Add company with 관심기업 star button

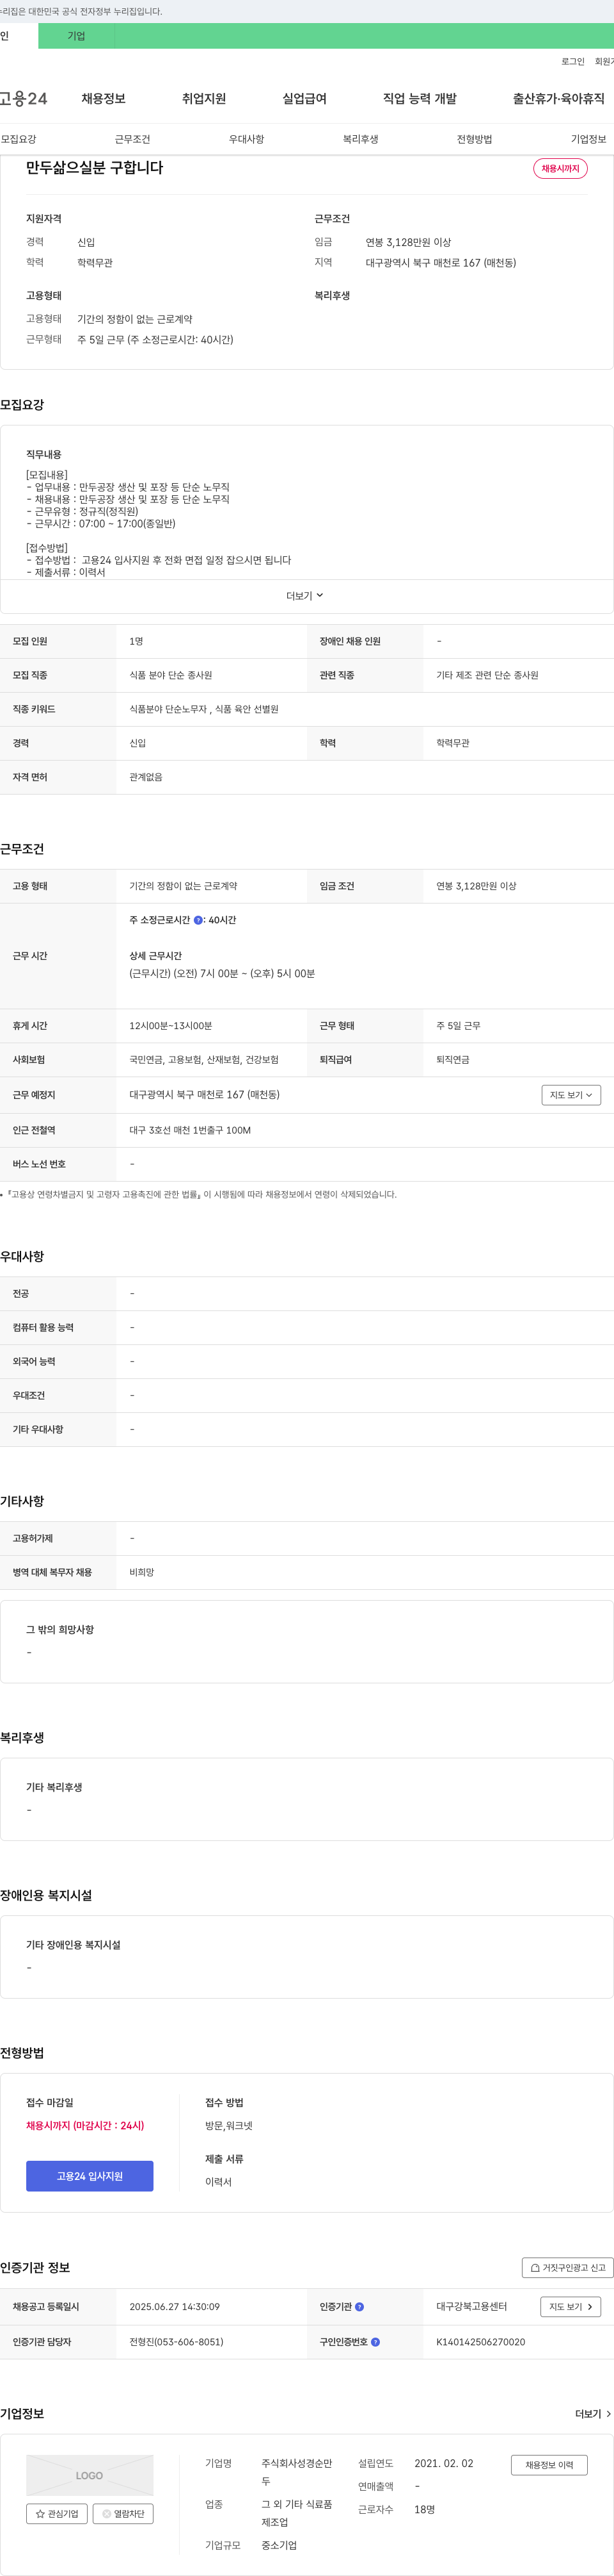click(57, 2513)
